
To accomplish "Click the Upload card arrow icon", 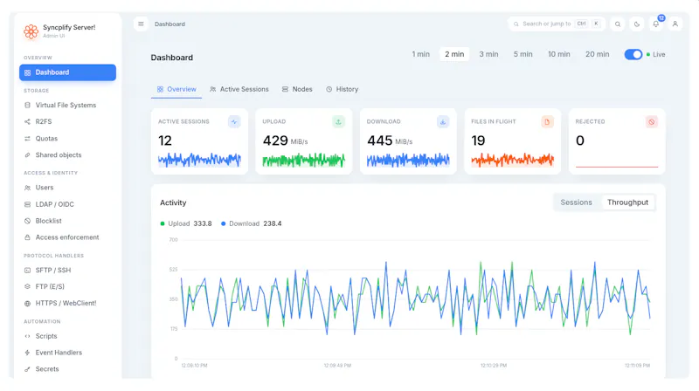I will [x=338, y=121].
